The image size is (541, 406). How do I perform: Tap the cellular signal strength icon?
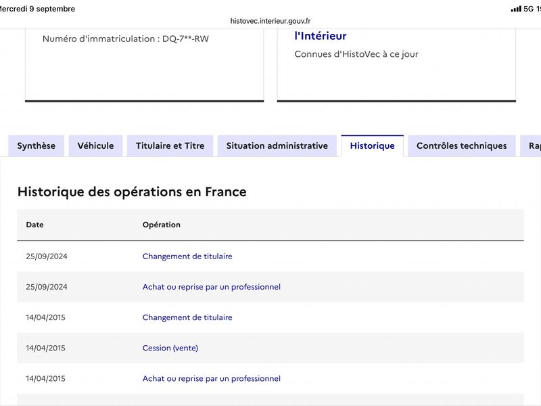pos(516,9)
